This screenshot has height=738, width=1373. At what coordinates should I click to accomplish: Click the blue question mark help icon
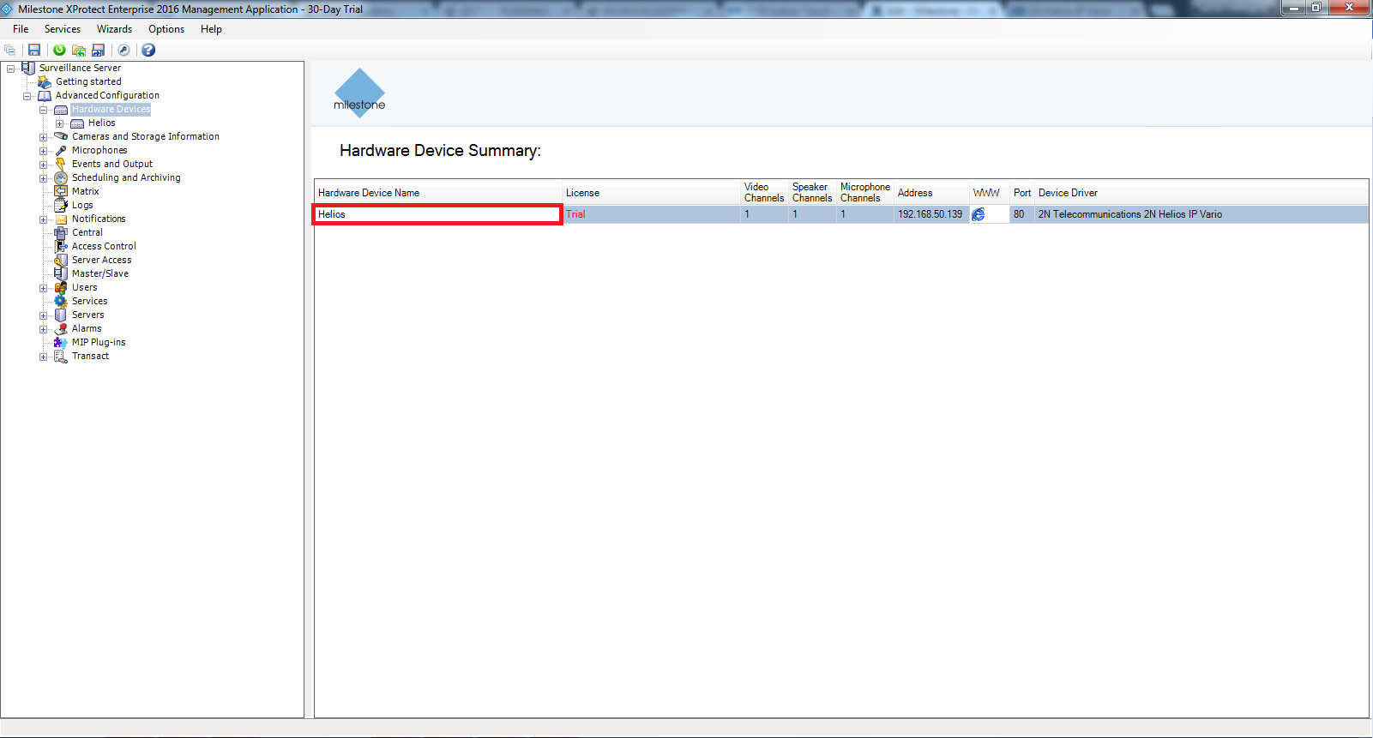[x=148, y=51]
